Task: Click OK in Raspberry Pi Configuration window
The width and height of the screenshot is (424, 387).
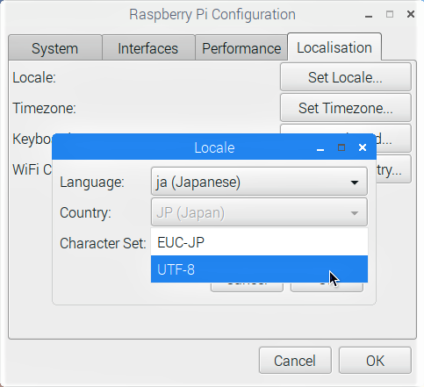Action: click(x=375, y=361)
